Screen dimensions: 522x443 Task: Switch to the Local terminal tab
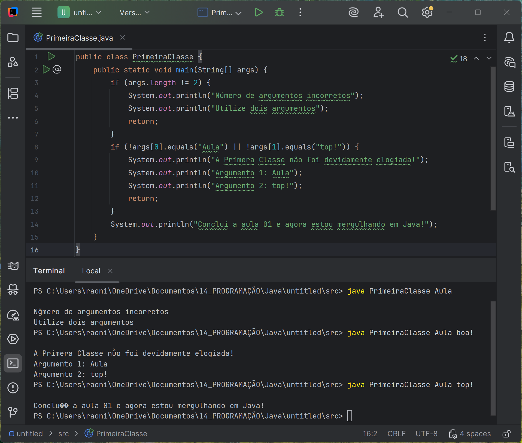[91, 271]
